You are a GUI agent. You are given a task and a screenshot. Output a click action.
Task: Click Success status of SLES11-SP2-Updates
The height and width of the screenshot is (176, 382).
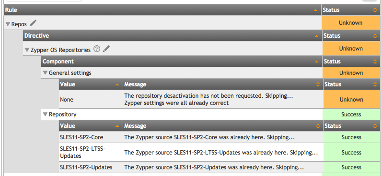coord(351,167)
